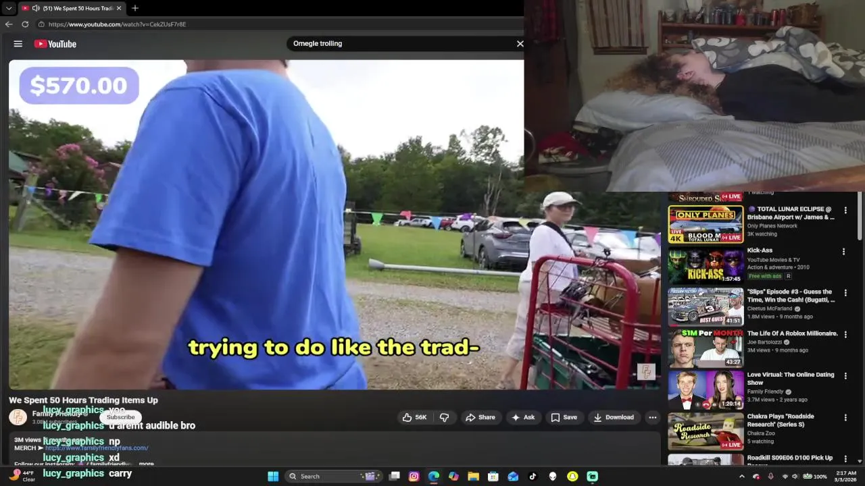This screenshot has height=486, width=865.
Task: Launch TikTok from taskbar
Action: pyautogui.click(x=533, y=477)
